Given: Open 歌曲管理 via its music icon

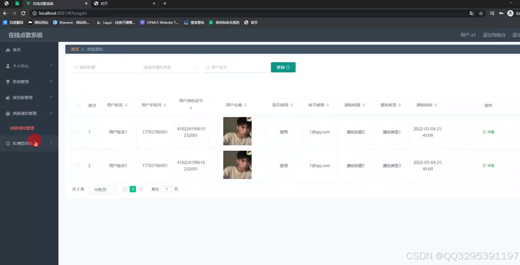Looking at the screenshot, I should tap(7, 82).
